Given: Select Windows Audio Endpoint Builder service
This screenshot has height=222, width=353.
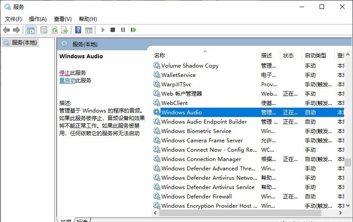Looking at the screenshot, I should pyautogui.click(x=204, y=121).
